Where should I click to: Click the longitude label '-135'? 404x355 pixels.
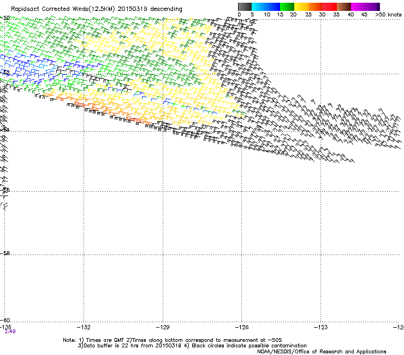pyautogui.click(x=5, y=327)
